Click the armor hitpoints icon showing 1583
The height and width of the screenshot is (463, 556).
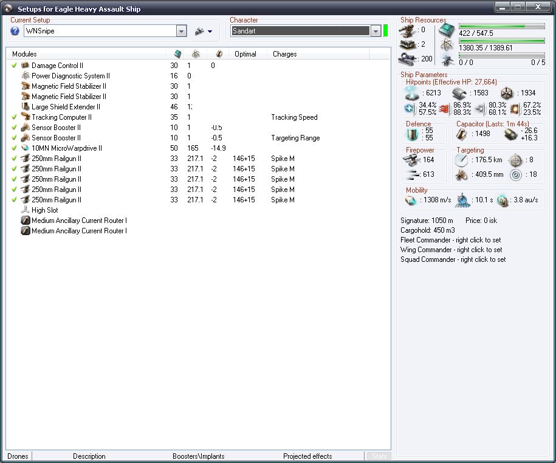pyautogui.click(x=459, y=94)
